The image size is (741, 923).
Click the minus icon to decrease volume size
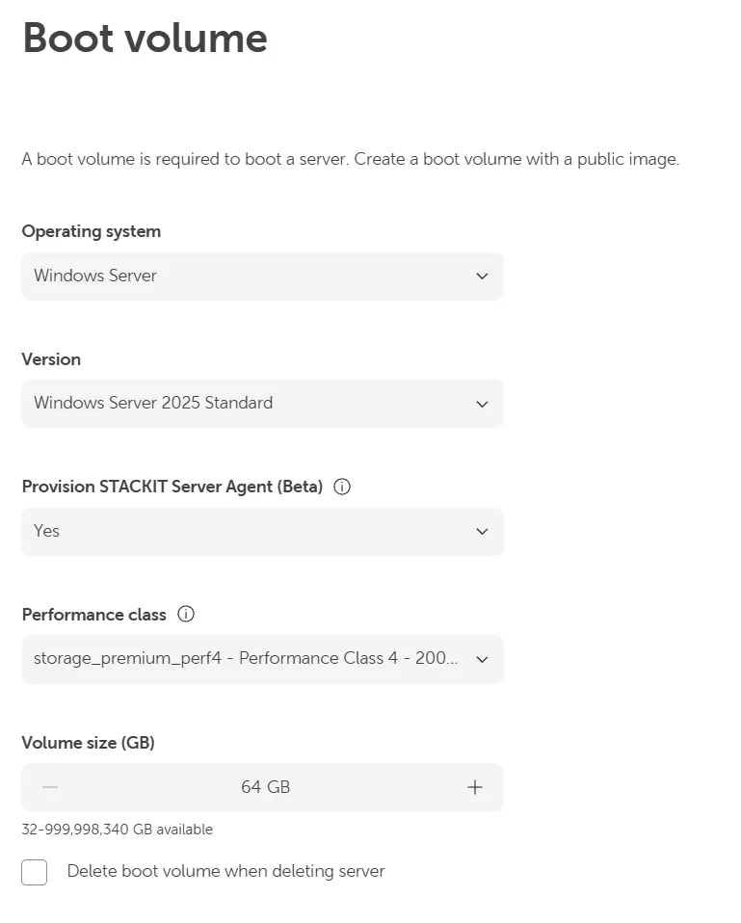(48, 787)
